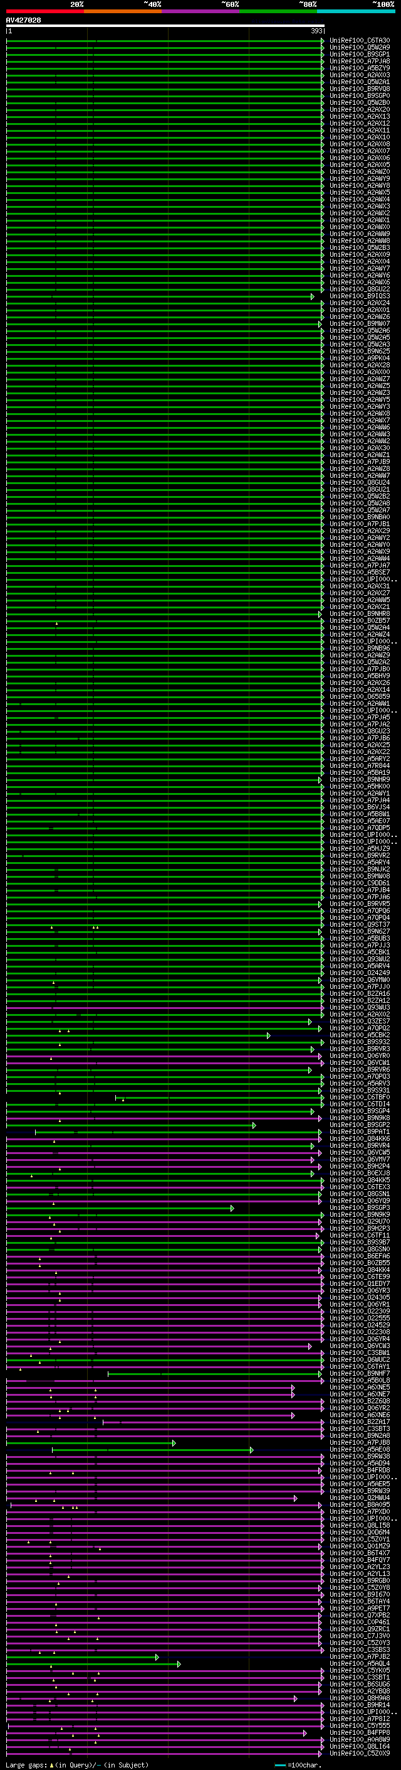Image resolution: width=401 pixels, height=1770 pixels.
Task: Select the UniRef100_B9IQS3 label
Action: pyautogui.click(x=360, y=296)
